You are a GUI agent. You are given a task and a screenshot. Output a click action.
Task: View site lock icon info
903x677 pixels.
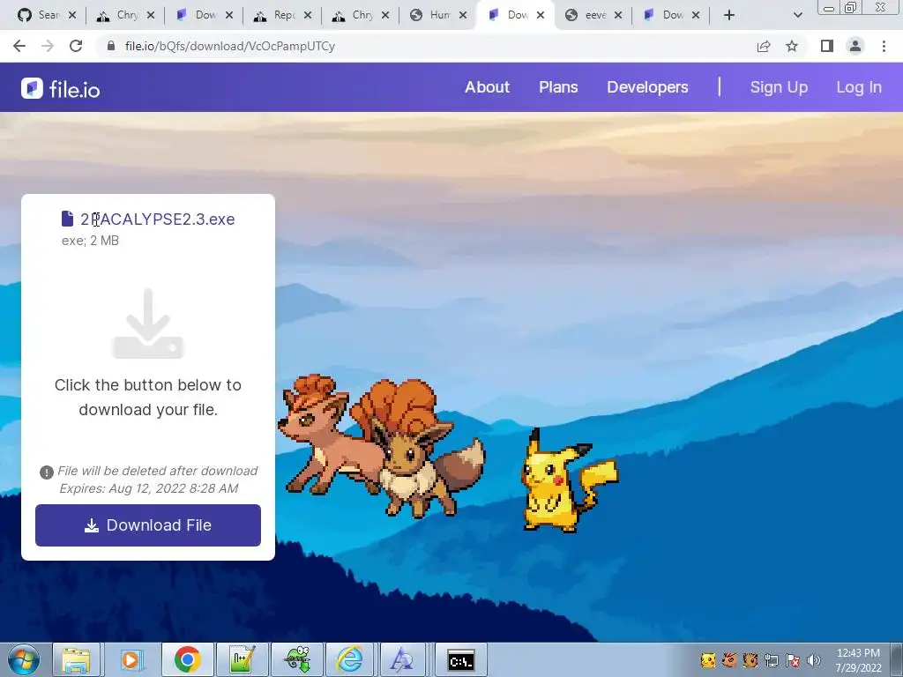(x=111, y=46)
